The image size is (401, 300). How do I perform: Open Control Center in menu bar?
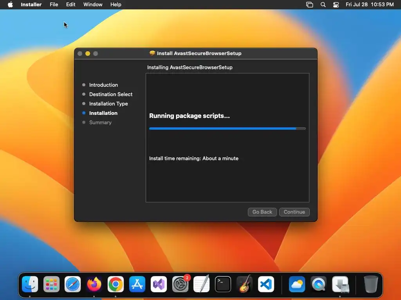click(x=336, y=5)
